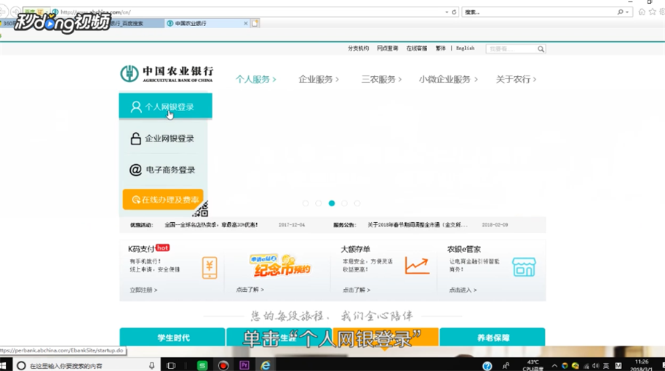Select the second carousel dot indicator

[x=319, y=203]
